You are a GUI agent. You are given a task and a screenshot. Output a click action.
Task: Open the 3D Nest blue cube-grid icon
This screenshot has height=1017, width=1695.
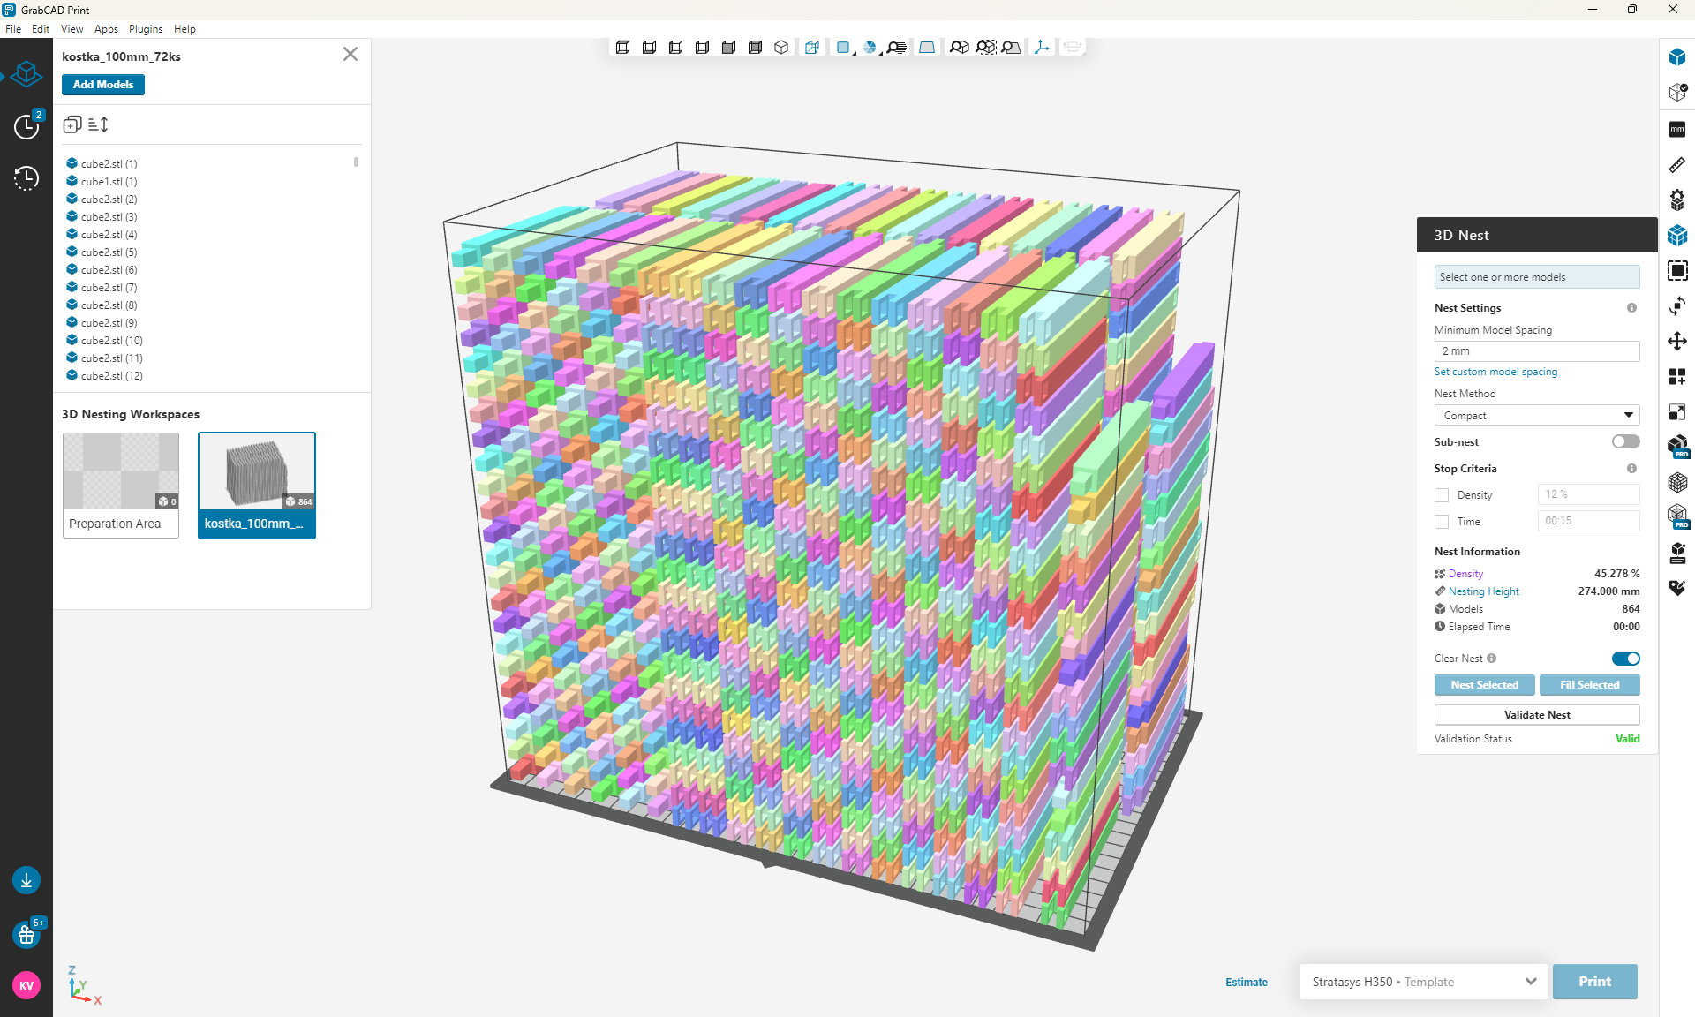coord(1677,236)
